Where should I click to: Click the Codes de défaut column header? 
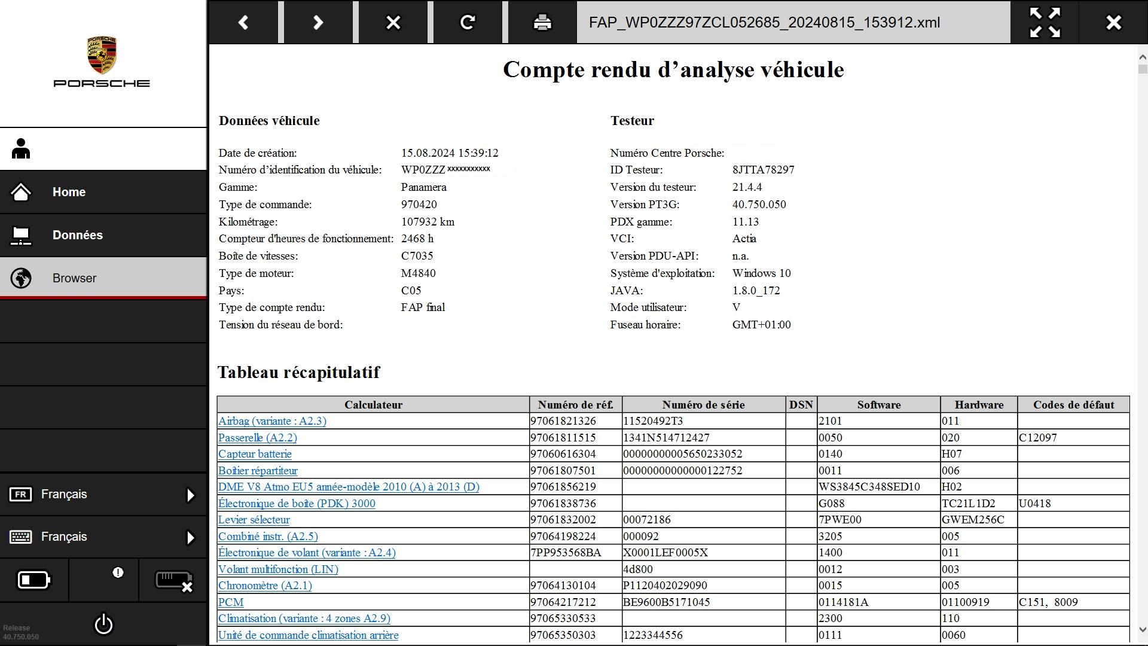[x=1073, y=405]
